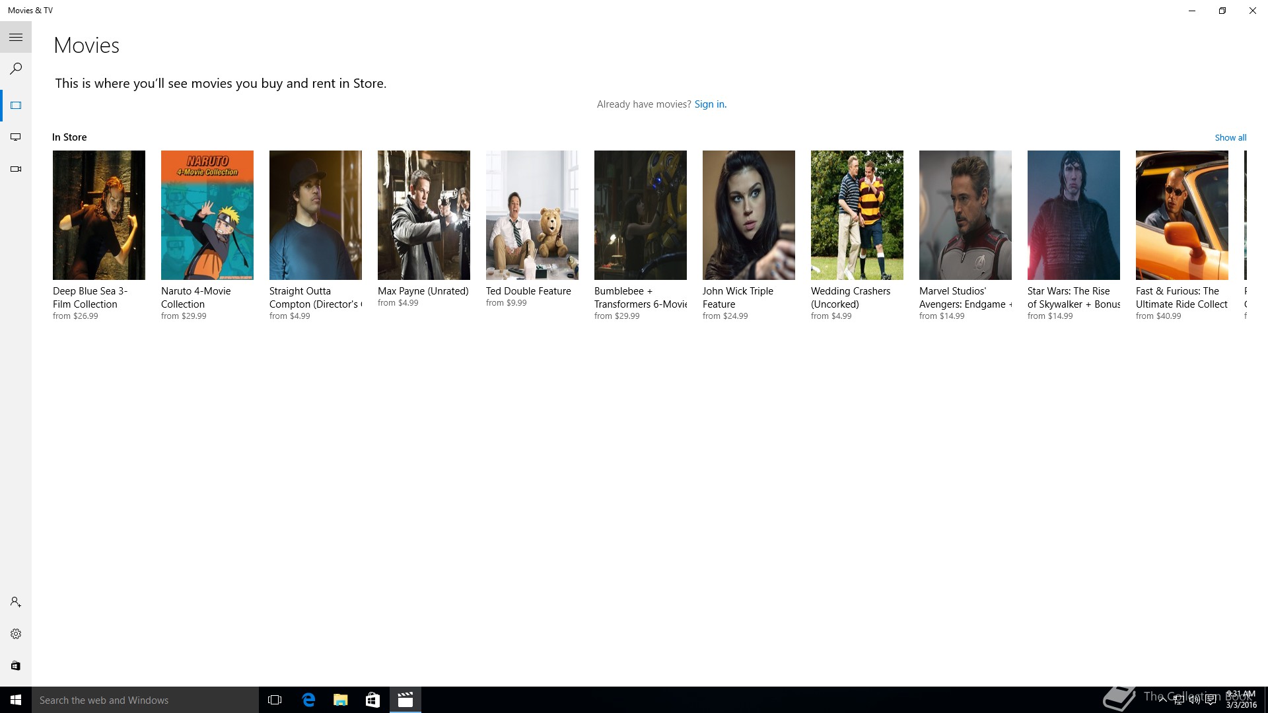Viewport: 1268px width, 713px height.
Task: Open the hamburger navigation menu
Action: pyautogui.click(x=16, y=38)
